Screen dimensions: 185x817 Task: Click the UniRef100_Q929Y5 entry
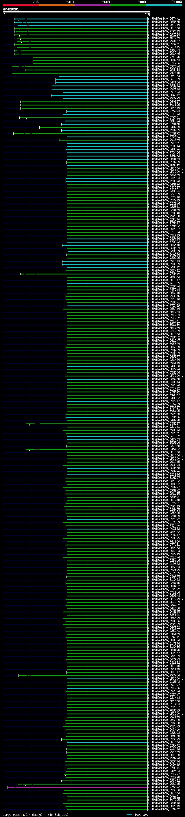pos(166,462)
